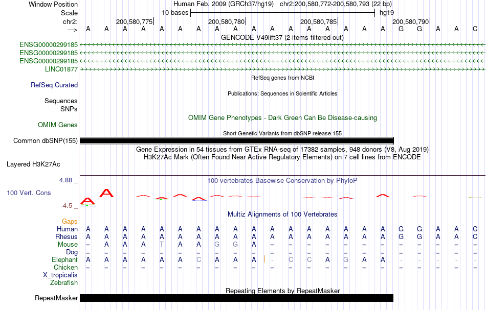Click the black Common dbSNP(155) variant bar
Screen dimensions: 486x310
tap(237, 141)
